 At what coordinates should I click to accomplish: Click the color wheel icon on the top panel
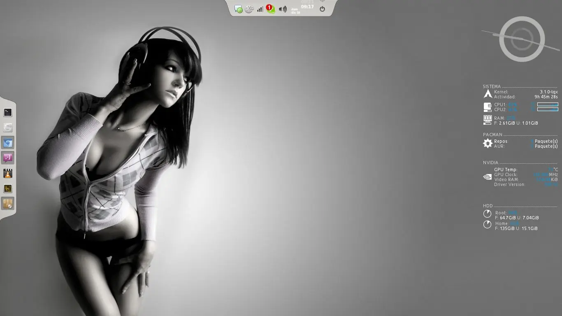click(249, 9)
